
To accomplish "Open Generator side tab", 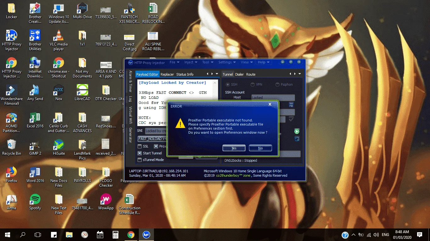I will point(130,135).
